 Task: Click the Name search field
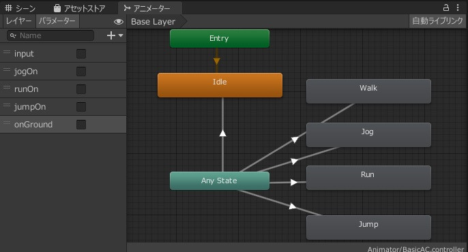pyautogui.click(x=50, y=35)
